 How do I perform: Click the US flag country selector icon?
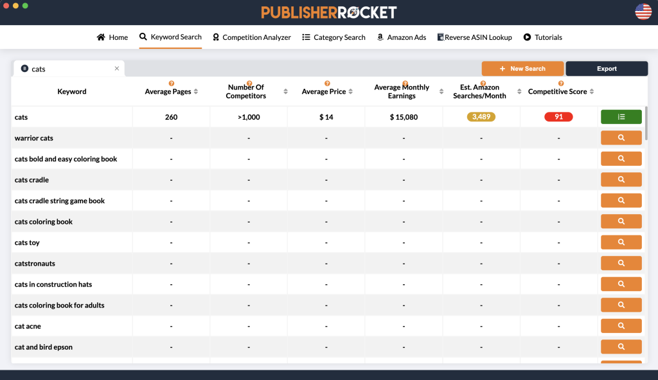(x=643, y=12)
